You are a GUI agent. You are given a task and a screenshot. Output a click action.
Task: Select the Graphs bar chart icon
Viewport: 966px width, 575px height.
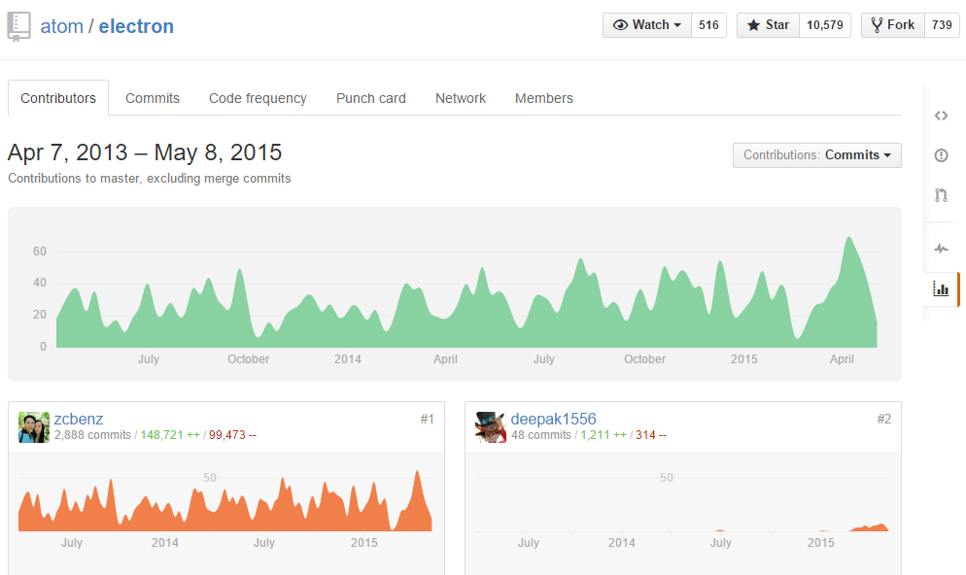point(941,288)
